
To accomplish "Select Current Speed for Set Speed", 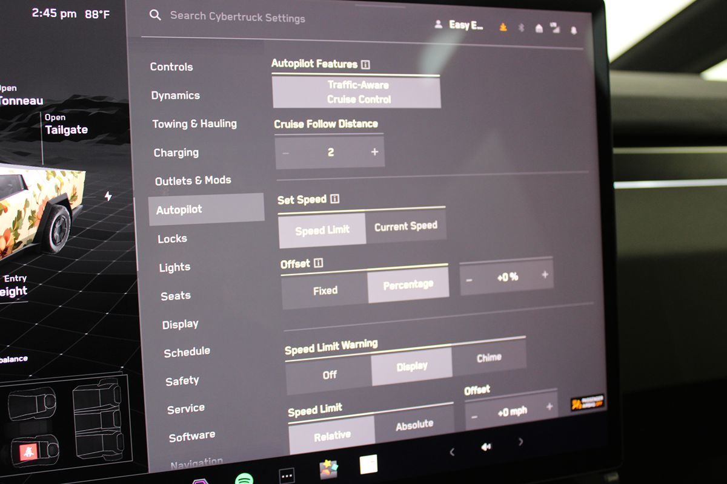I will pyautogui.click(x=405, y=227).
